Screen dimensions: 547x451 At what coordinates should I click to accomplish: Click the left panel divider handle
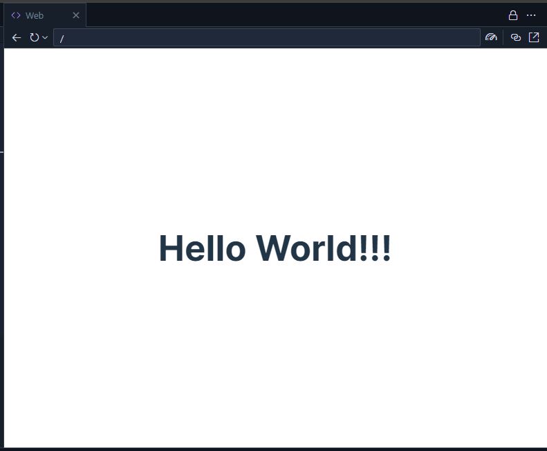point(2,152)
